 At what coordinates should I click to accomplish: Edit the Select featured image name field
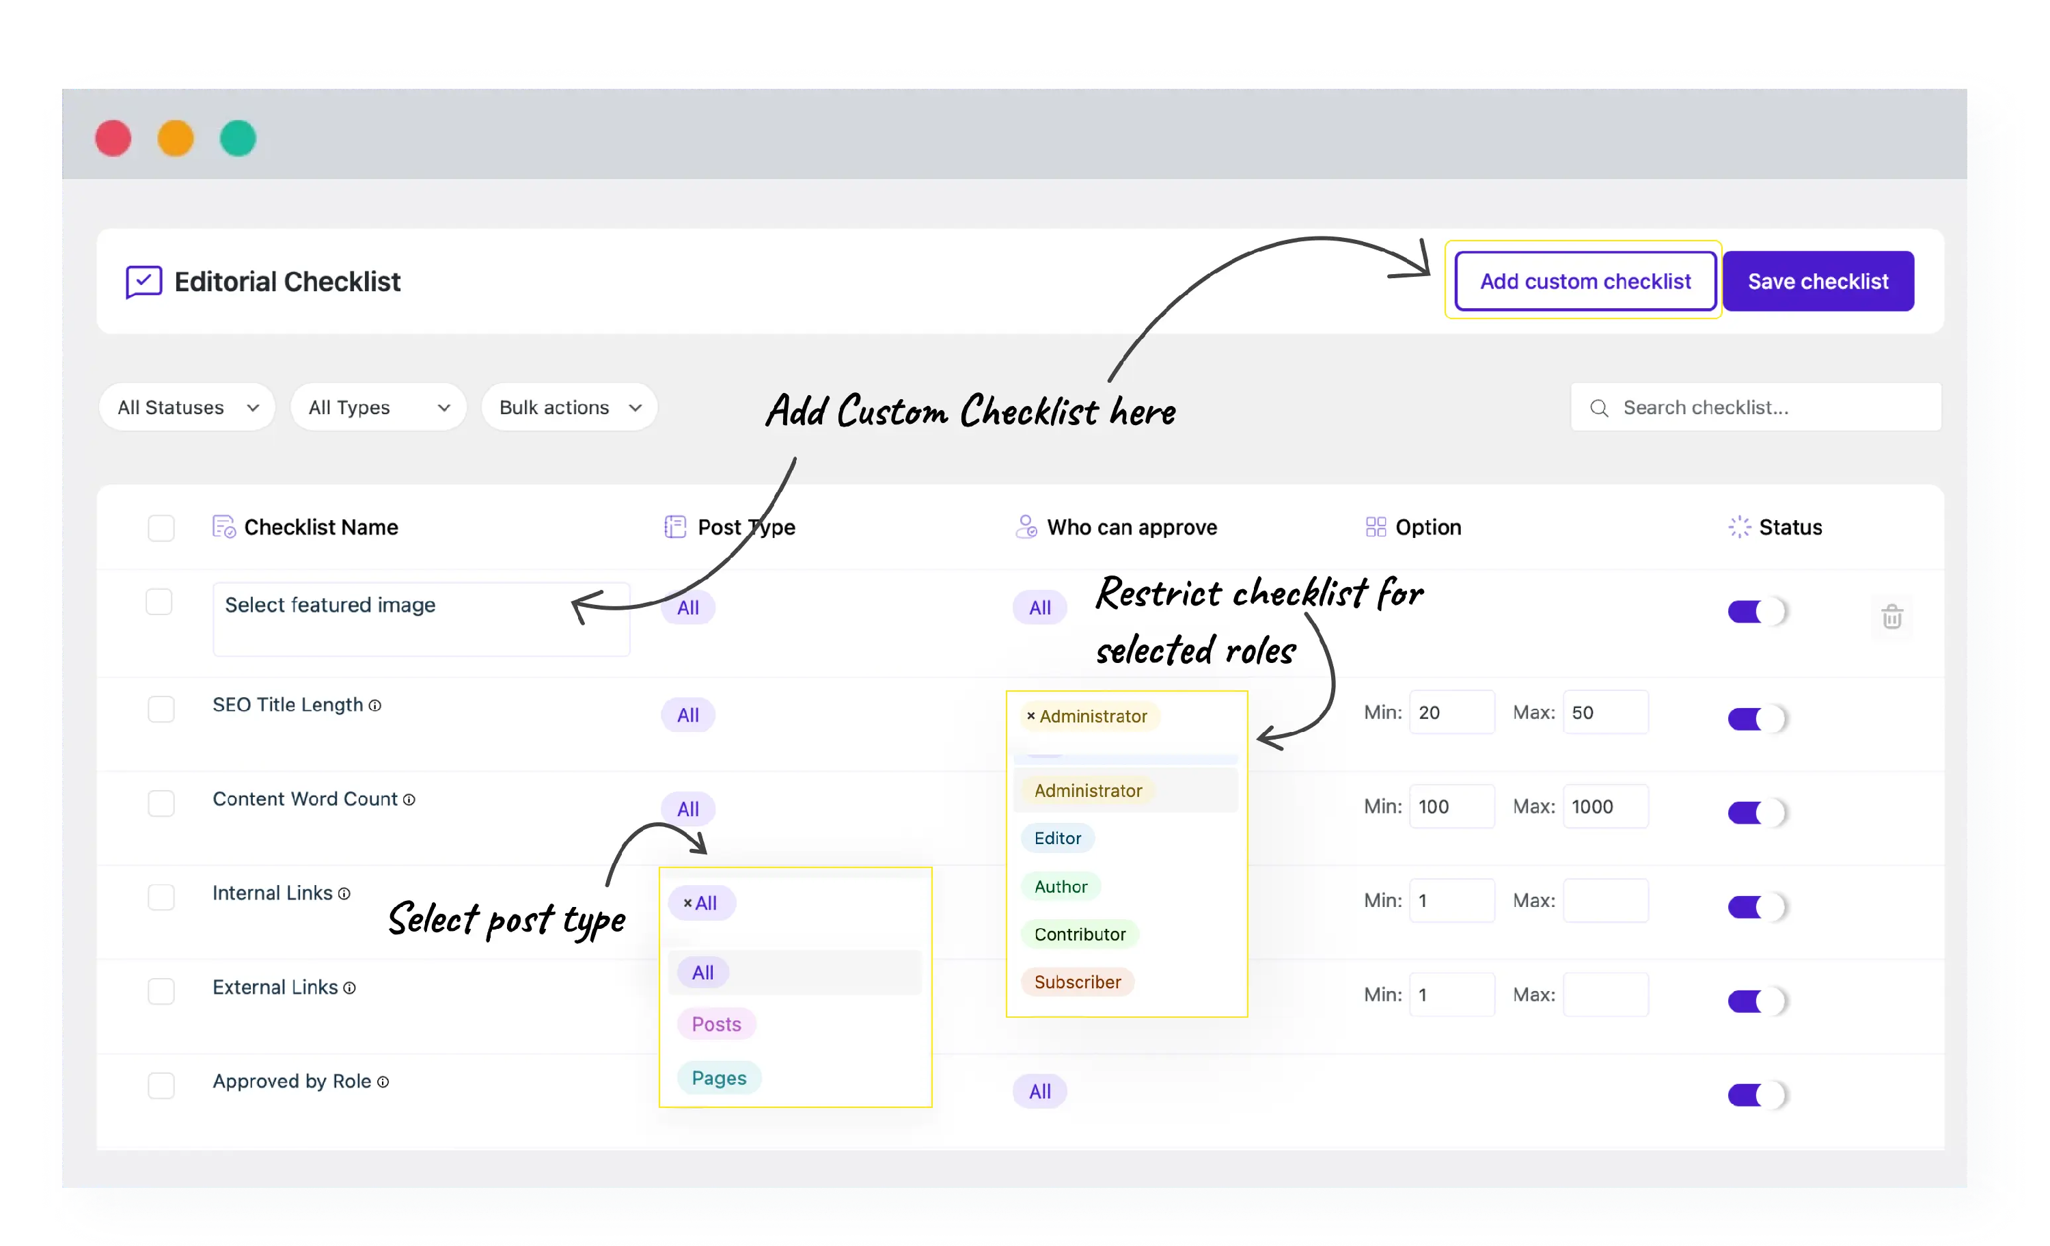click(421, 620)
